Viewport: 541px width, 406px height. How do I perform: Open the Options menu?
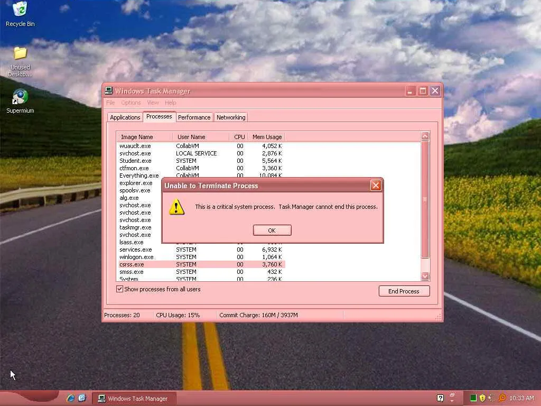click(131, 103)
